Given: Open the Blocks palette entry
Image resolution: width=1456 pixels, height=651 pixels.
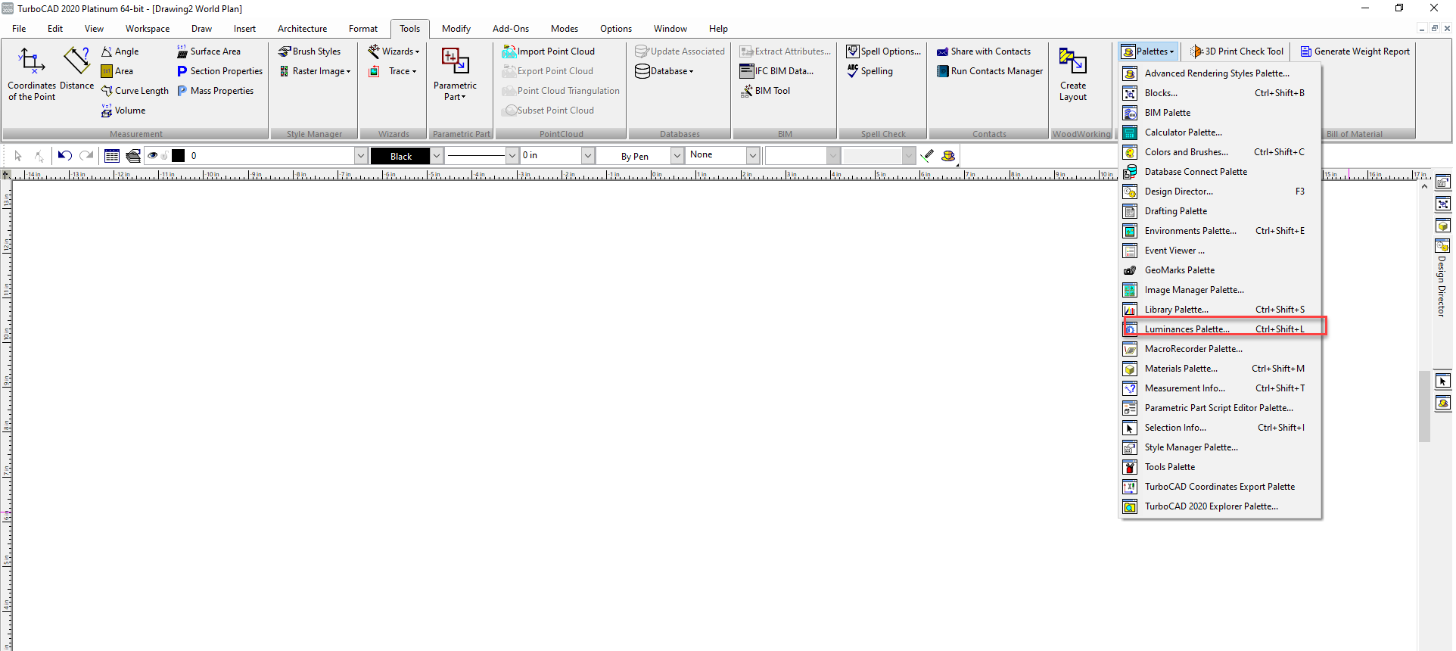Looking at the screenshot, I should pos(1220,93).
